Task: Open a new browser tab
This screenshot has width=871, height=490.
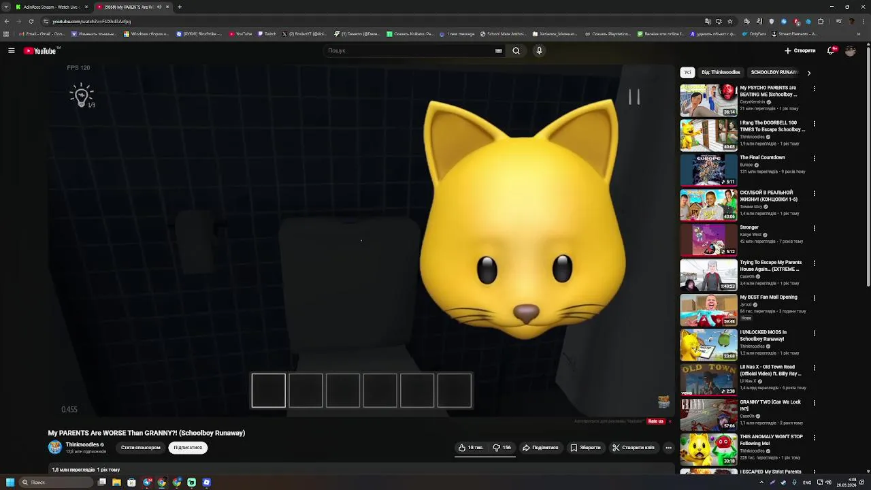Action: click(180, 7)
